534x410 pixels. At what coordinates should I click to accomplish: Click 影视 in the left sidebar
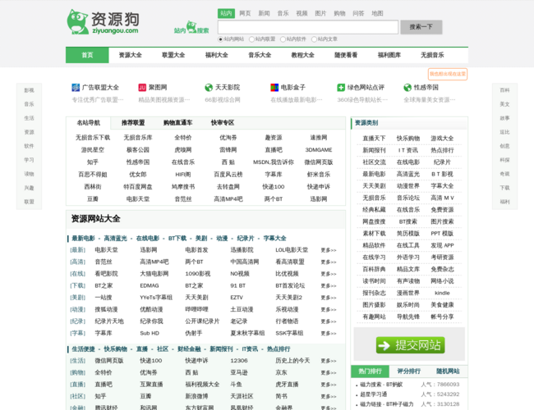click(29, 90)
